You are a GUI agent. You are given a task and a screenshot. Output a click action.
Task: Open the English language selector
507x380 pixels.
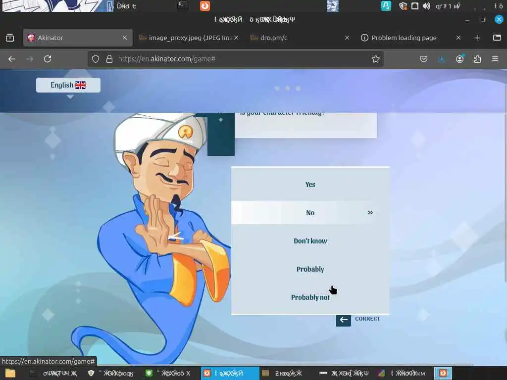(x=68, y=85)
